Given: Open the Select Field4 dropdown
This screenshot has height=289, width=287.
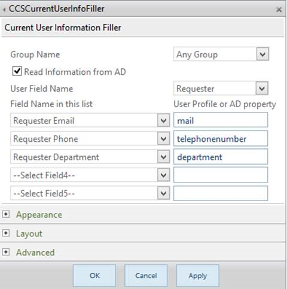Looking at the screenshot, I should pyautogui.click(x=90, y=175).
